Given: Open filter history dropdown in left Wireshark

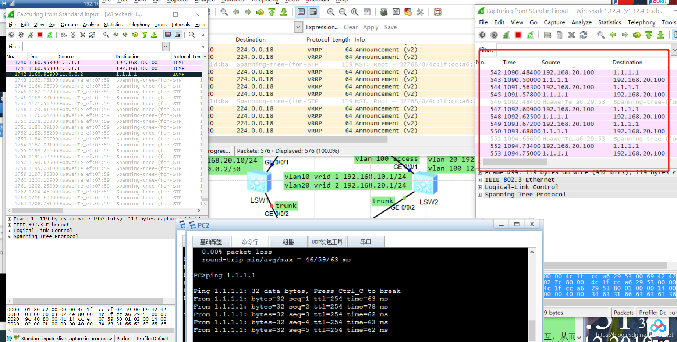Looking at the screenshot, I should click(166, 46).
